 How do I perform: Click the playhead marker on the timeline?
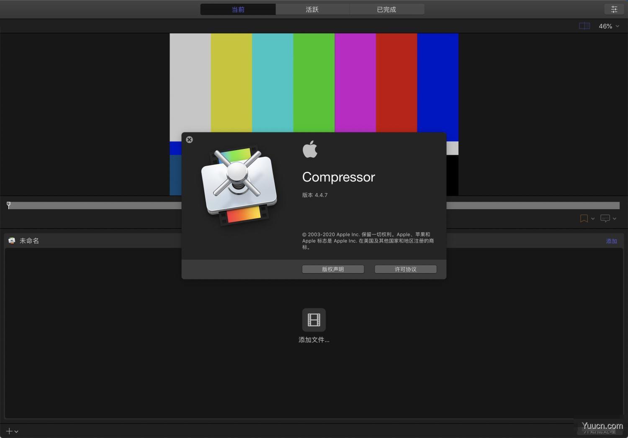pos(9,205)
